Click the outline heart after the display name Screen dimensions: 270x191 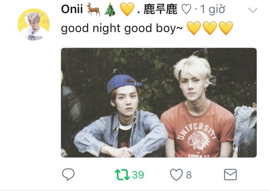coord(186,9)
